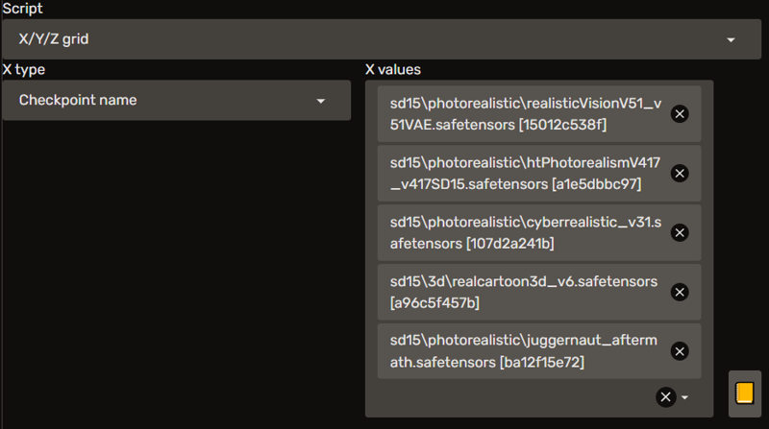The height and width of the screenshot is (429, 769).
Task: Click the X/Y/Z grid script selection text
Action: click(54, 39)
